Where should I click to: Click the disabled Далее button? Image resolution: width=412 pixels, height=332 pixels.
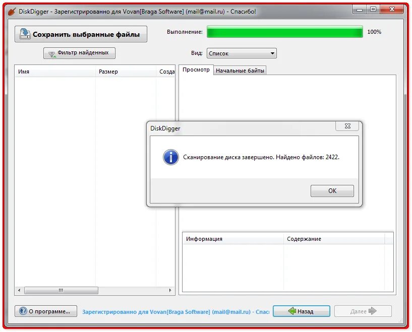[363, 311]
